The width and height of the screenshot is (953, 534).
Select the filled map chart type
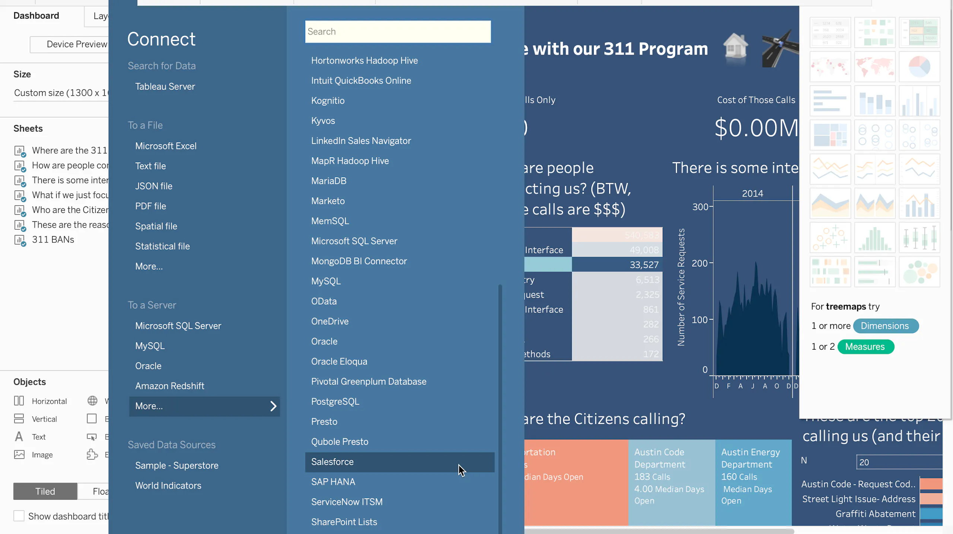coord(875,67)
